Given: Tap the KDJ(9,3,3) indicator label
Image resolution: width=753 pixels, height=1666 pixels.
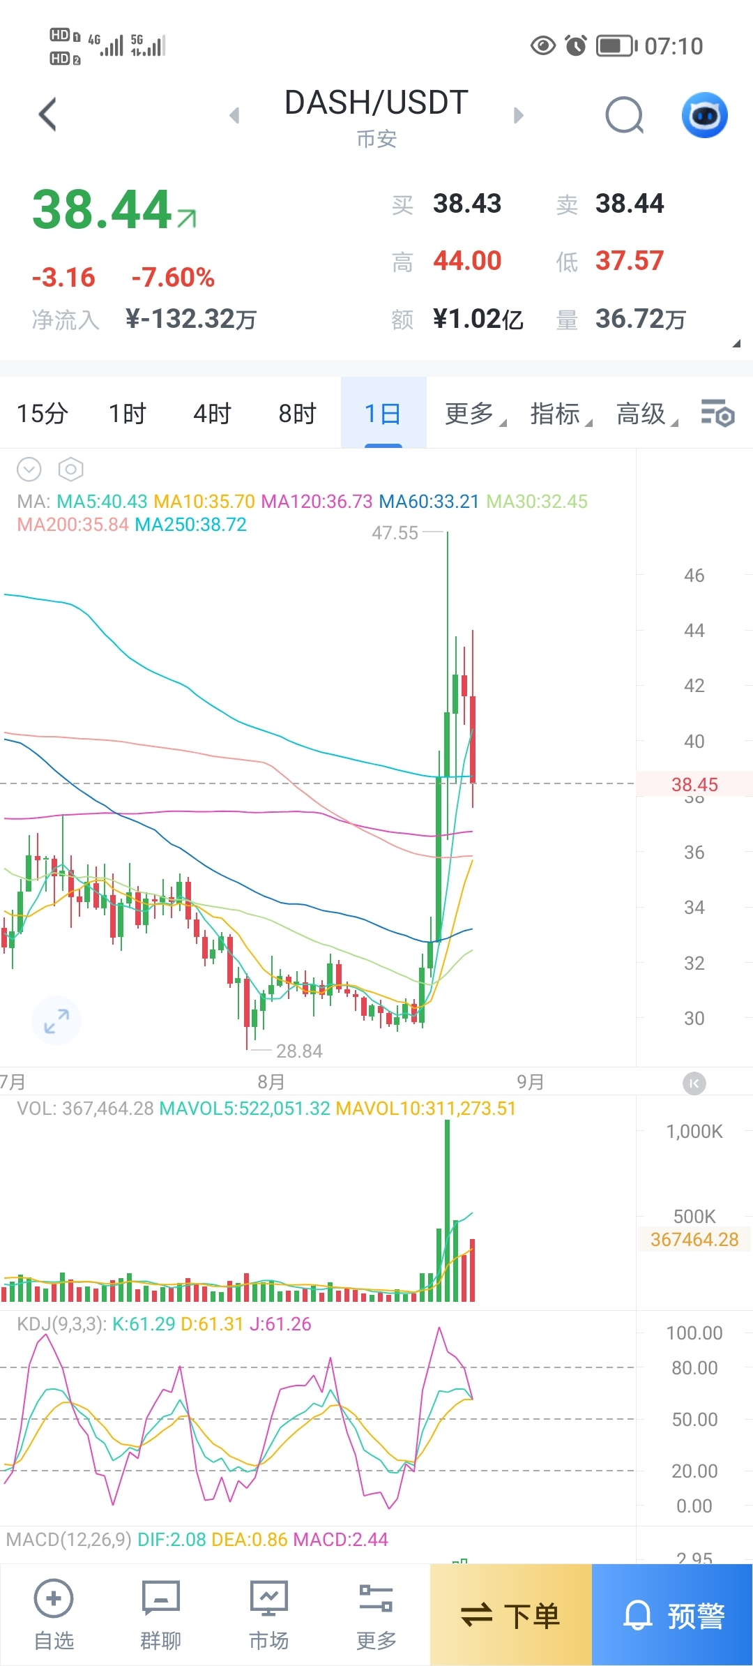Looking at the screenshot, I should (61, 1324).
